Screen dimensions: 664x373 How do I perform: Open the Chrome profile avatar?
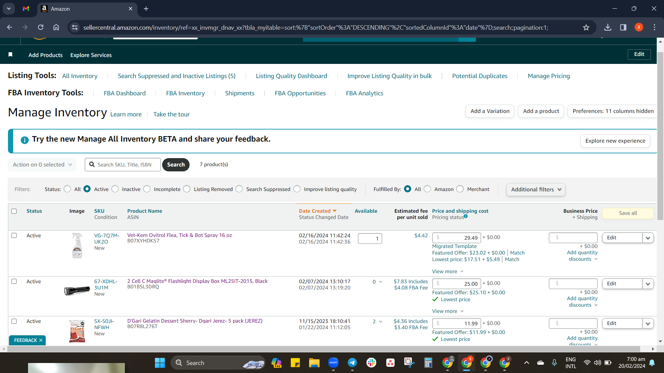[639, 27]
